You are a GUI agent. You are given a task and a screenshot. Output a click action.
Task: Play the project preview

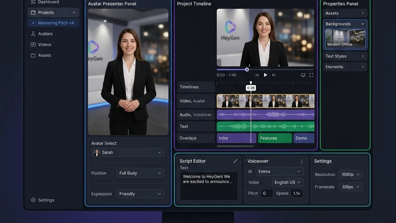coord(265,75)
